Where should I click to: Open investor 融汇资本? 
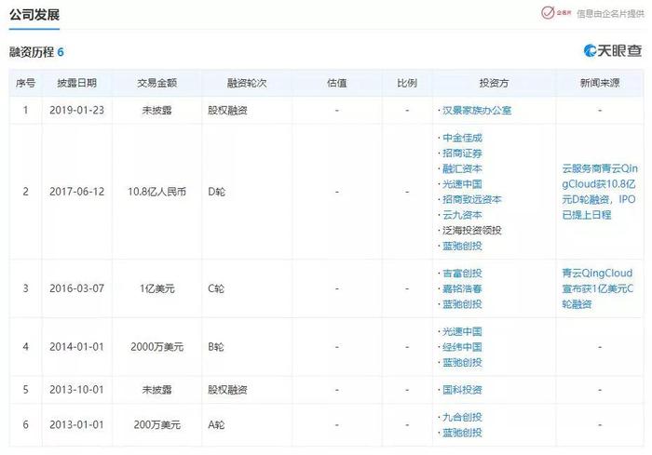point(462,168)
